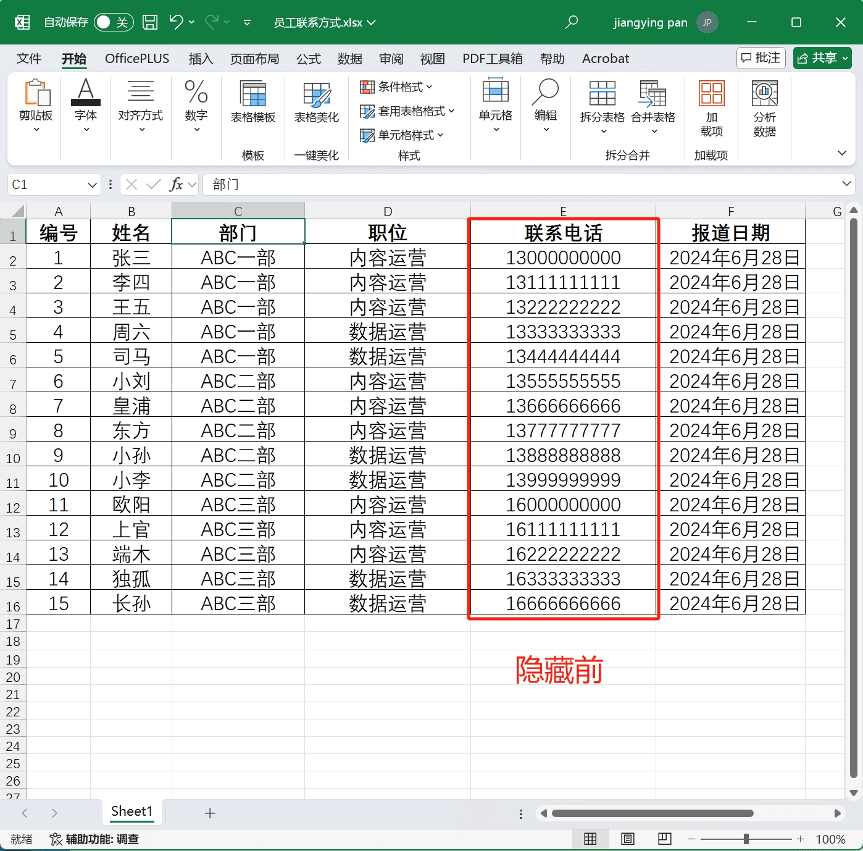Expand the 字体 group dropdown arrow
This screenshot has height=851, width=863.
(x=86, y=128)
